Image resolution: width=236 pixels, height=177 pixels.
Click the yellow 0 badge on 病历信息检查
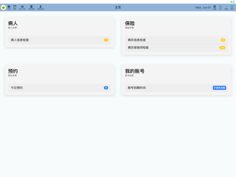223,40
